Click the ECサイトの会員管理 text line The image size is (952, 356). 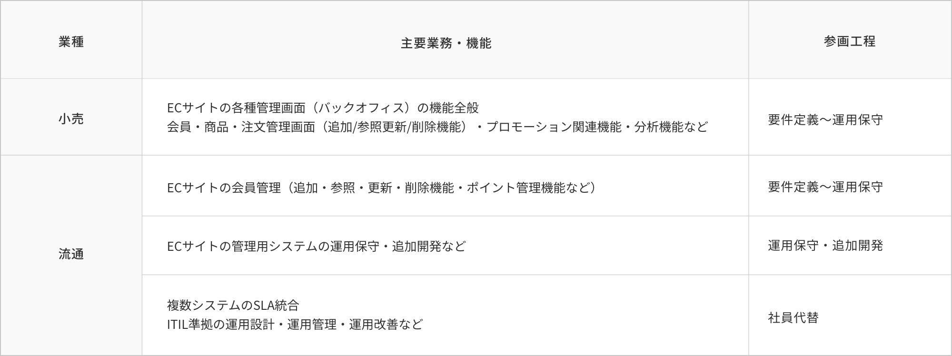click(x=381, y=188)
